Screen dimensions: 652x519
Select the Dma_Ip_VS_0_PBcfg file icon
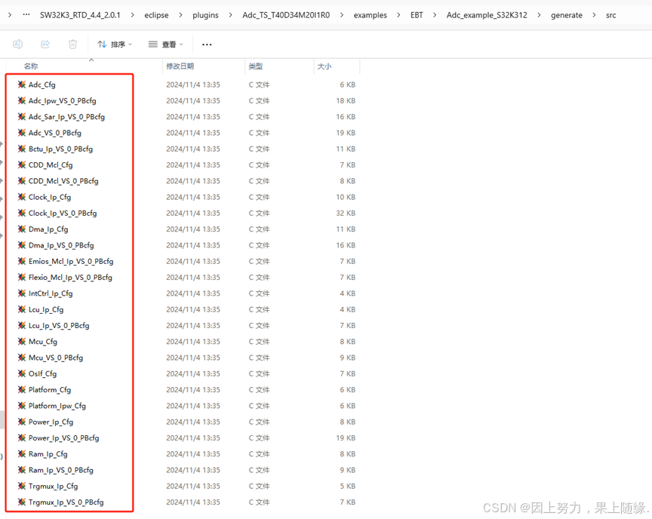click(22, 245)
